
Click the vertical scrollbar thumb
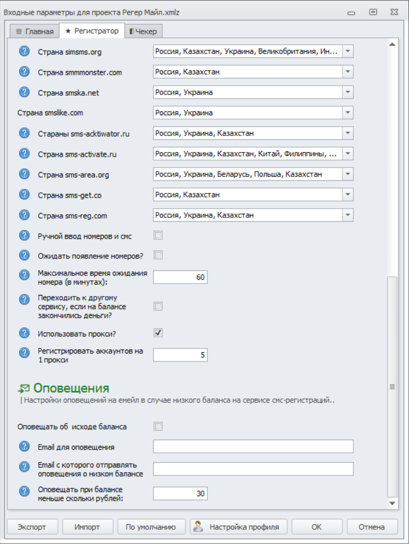[392, 386]
